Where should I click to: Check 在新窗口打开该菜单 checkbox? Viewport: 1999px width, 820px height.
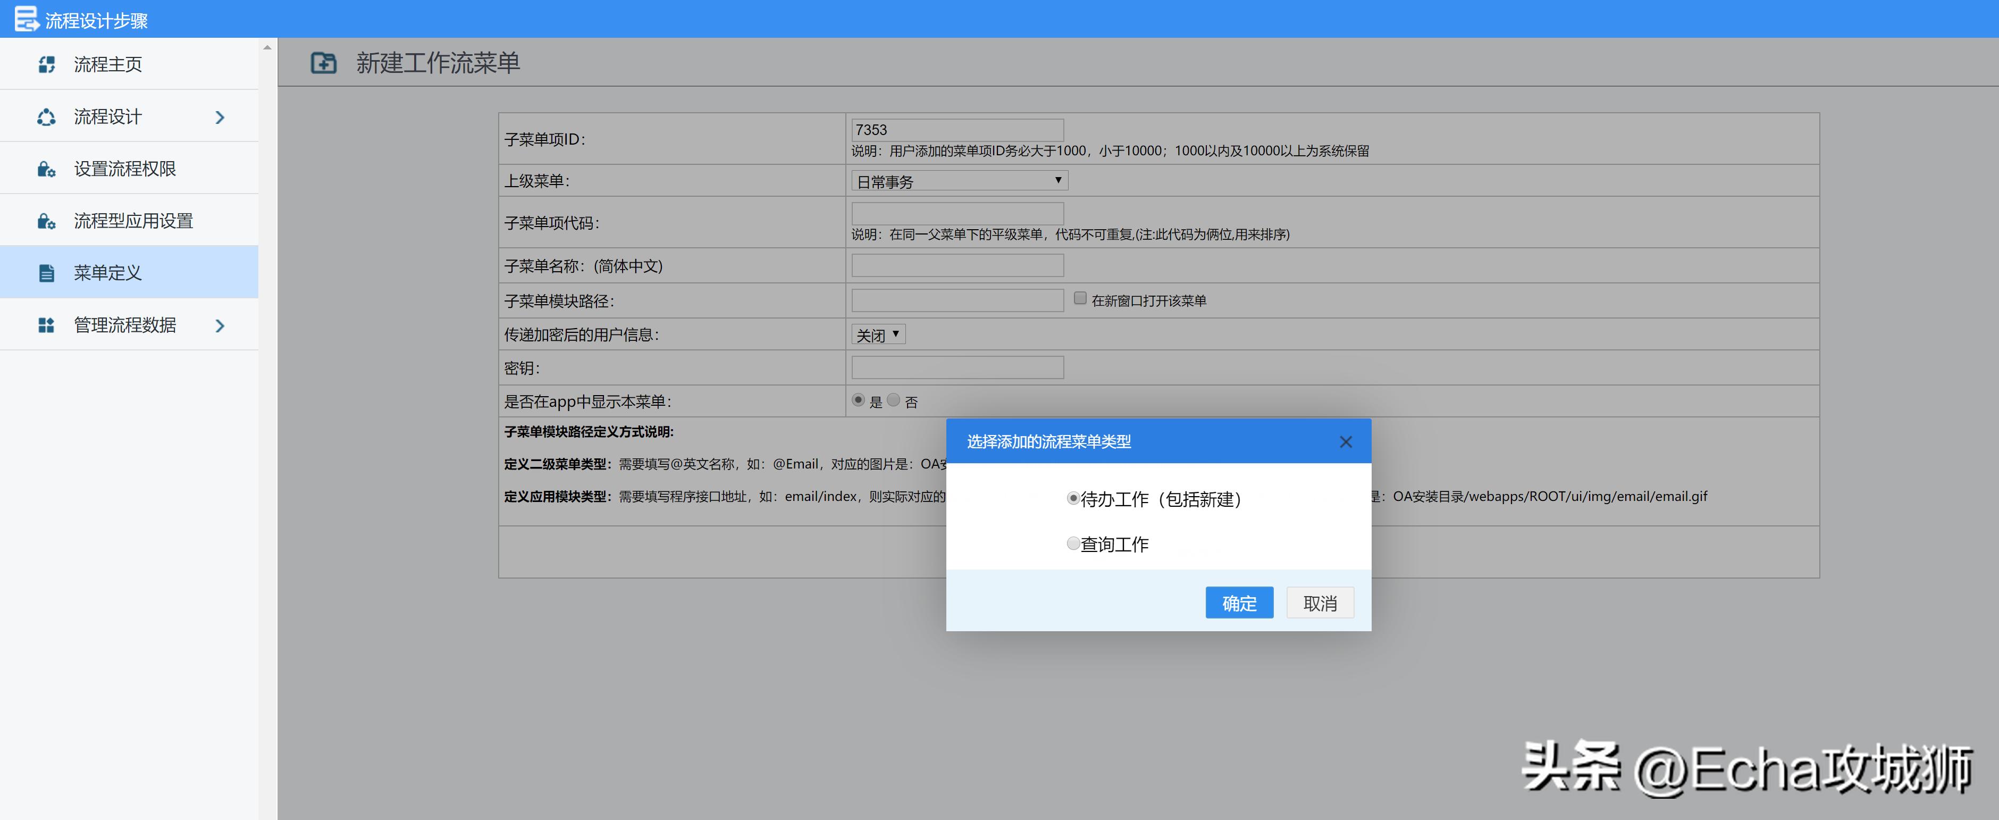(1079, 297)
